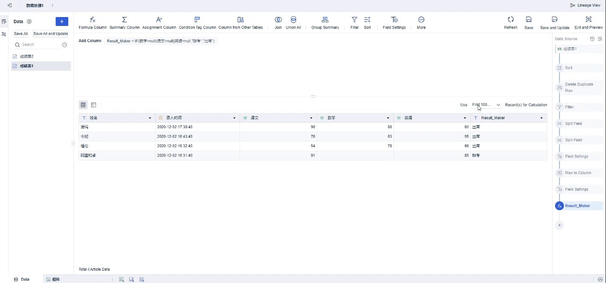Open the 录入时间 column dropdown arrow
Screen dimensions: 606x283
pos(234,118)
